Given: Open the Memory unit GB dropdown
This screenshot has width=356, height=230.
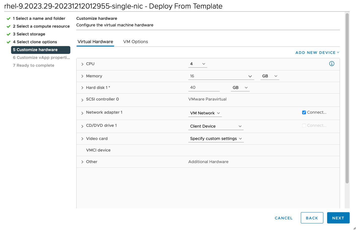Looking at the screenshot, I should point(269,76).
